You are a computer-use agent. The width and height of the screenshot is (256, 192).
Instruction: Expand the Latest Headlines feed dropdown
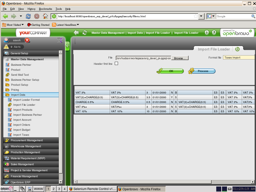point(65,25)
